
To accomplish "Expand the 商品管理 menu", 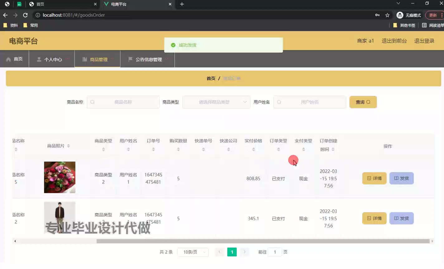I will [x=97, y=59].
